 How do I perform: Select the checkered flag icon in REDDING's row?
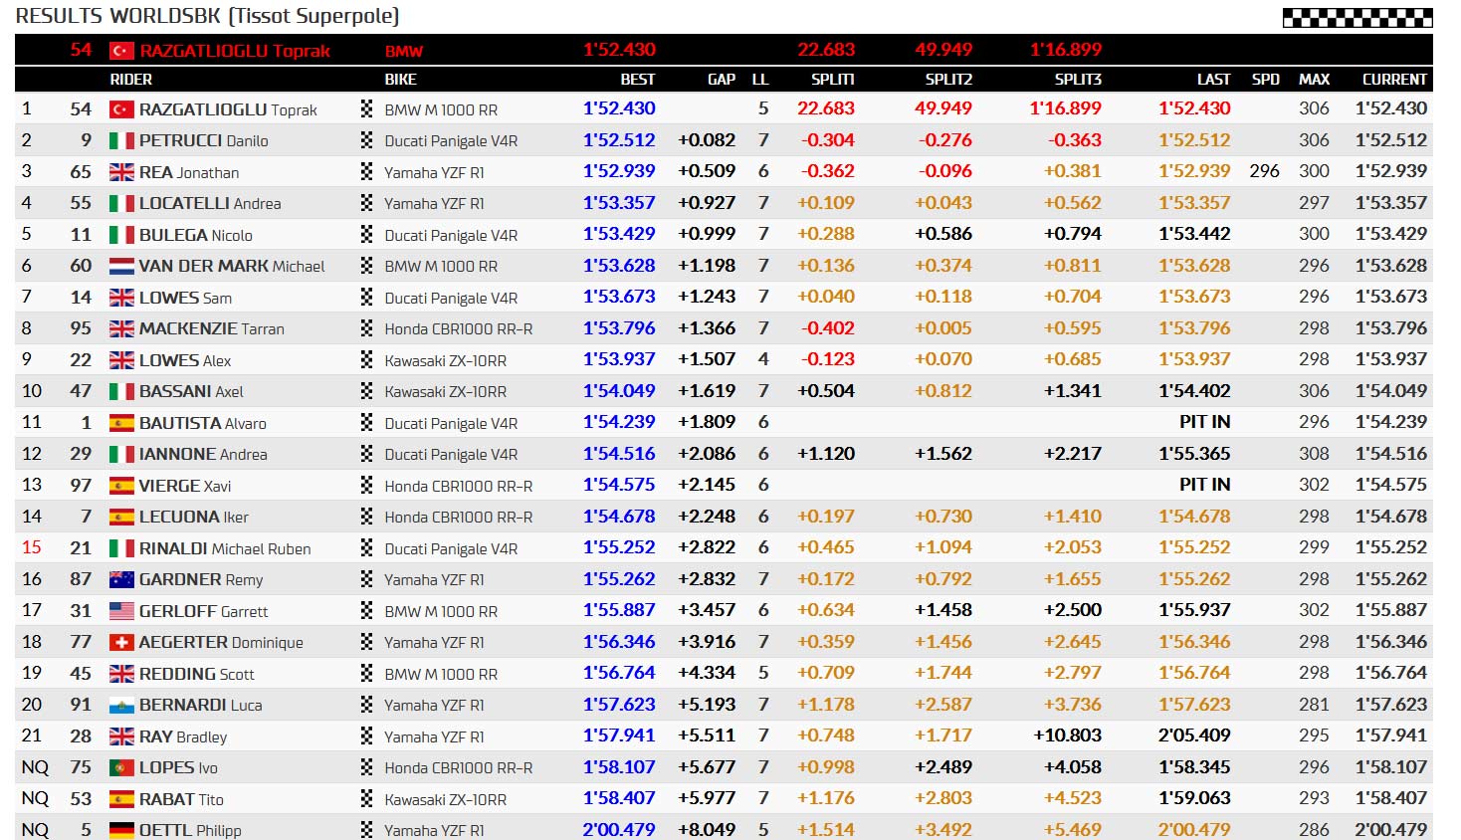click(x=366, y=674)
